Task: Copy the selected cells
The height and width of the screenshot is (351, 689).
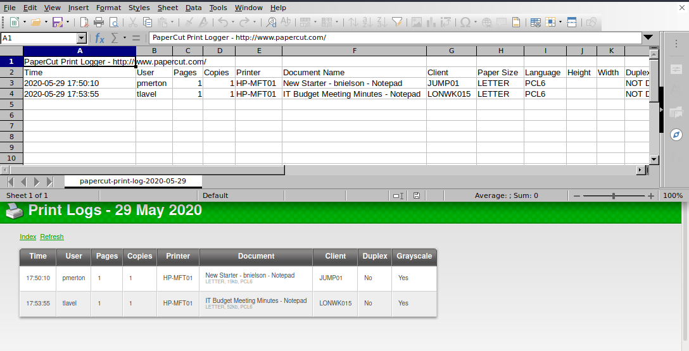Action: [x=148, y=22]
